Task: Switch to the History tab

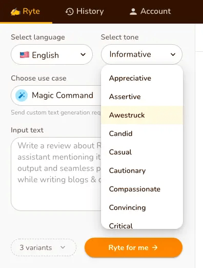Action: (85, 11)
